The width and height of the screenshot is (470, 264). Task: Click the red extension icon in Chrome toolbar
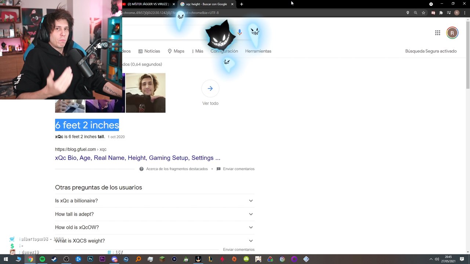pos(433,13)
